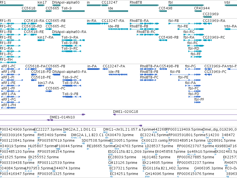Click the 'in' gene bar
237x178 pixels.
point(94,5)
